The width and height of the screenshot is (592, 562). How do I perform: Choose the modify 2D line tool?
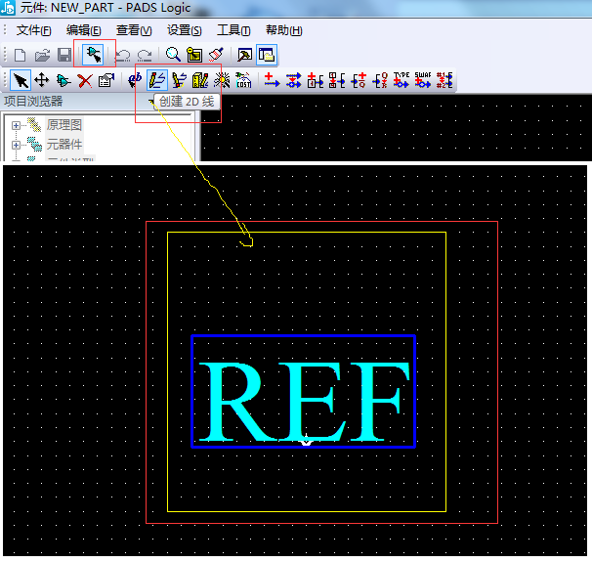(x=179, y=80)
